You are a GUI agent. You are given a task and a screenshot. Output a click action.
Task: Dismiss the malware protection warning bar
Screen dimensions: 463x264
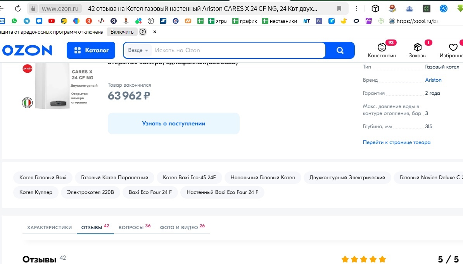coord(154,32)
